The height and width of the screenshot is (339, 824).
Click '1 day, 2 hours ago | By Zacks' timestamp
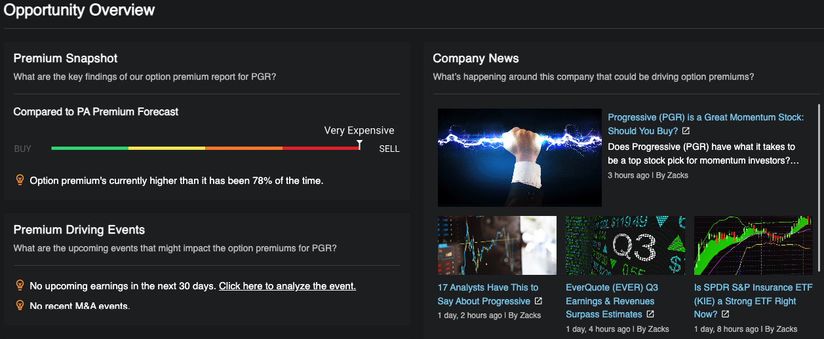coord(489,315)
